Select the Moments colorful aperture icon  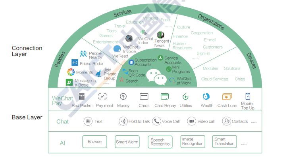pos(71,72)
